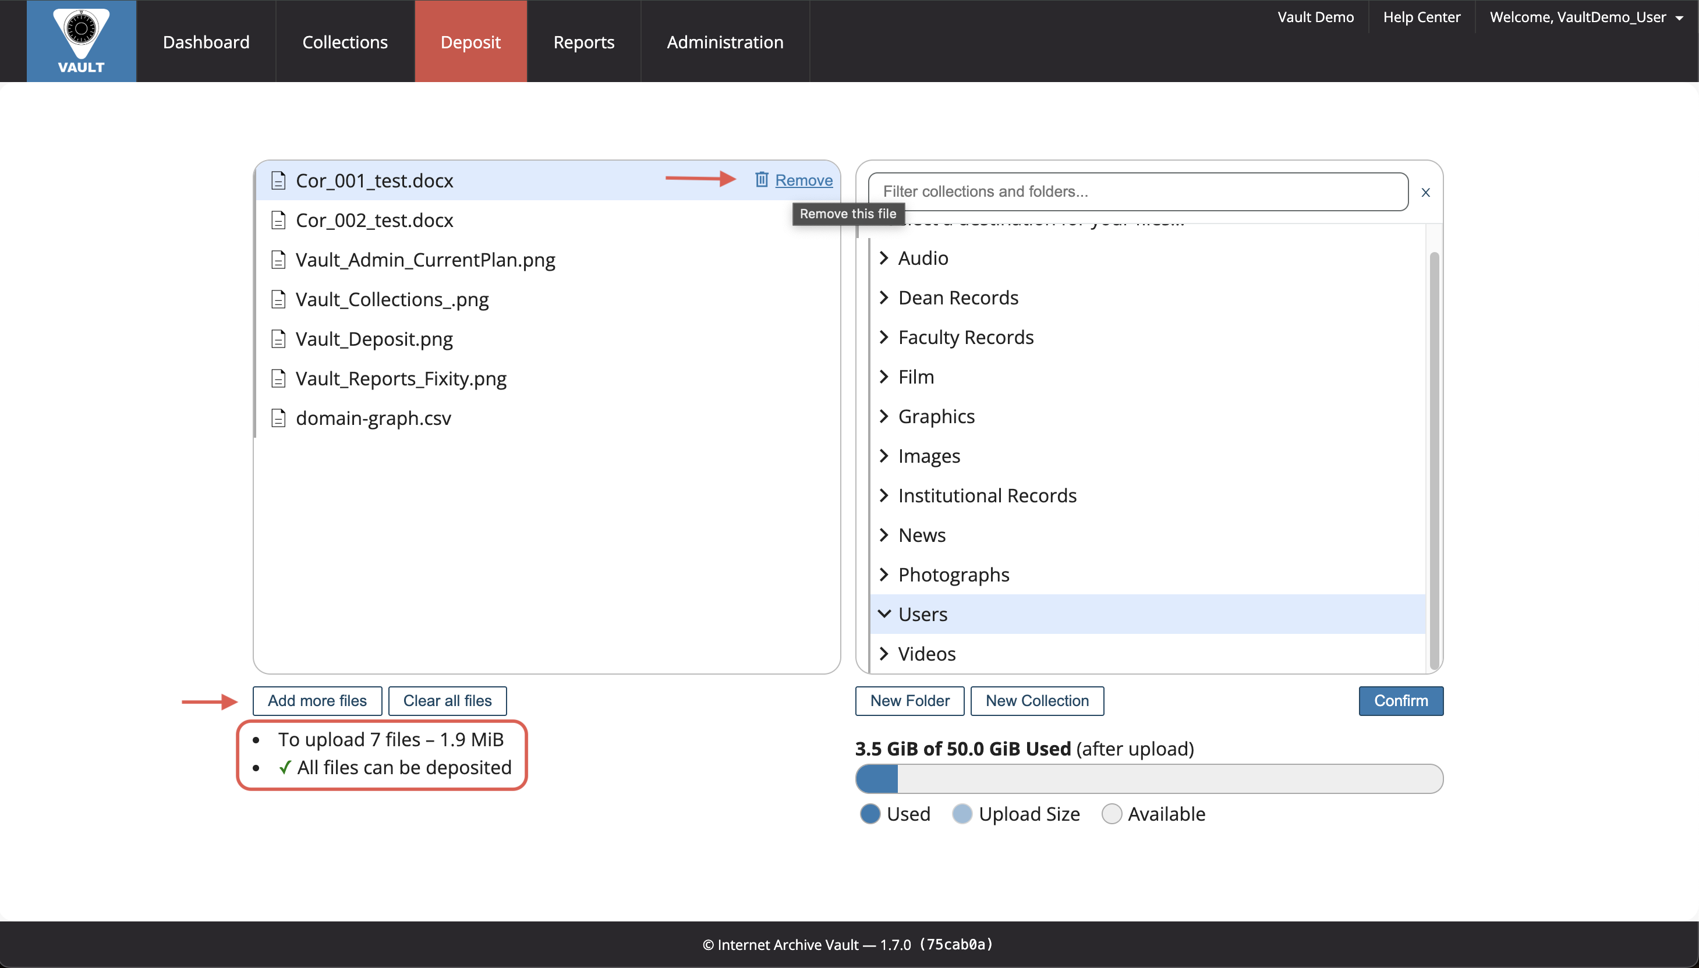The height and width of the screenshot is (968, 1699).
Task: Select the domain-graph.csv file row
Action: [x=547, y=418]
